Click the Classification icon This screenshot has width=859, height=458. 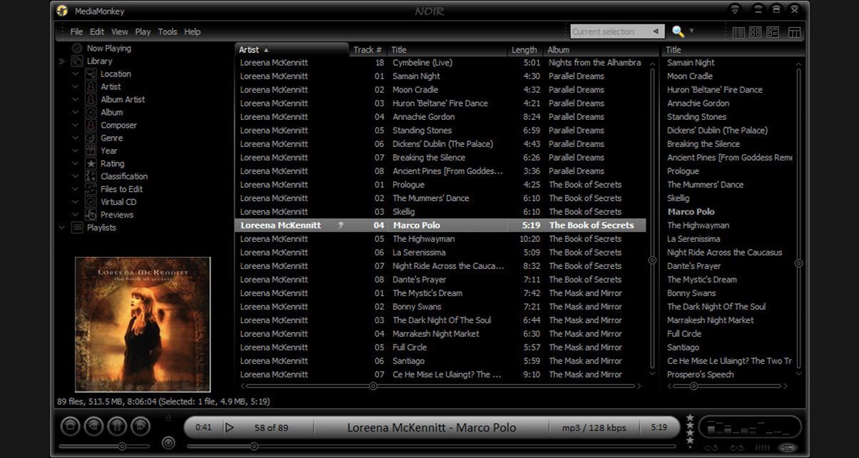point(91,177)
